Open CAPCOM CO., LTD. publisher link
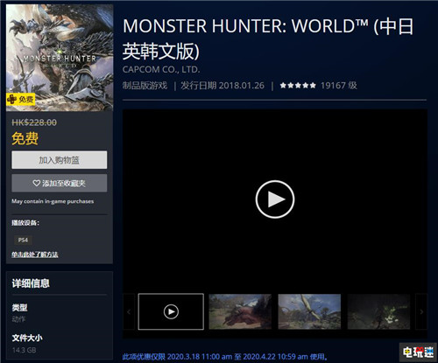Viewport: 438px width, 363px height. pos(161,69)
